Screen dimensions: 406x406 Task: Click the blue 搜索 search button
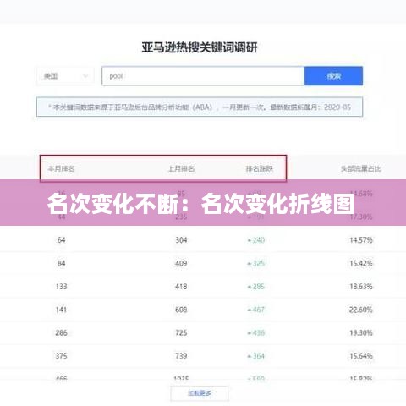coord(333,76)
